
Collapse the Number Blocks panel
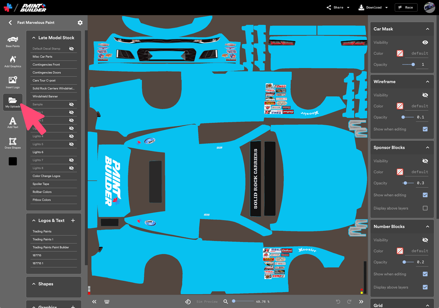point(428,227)
